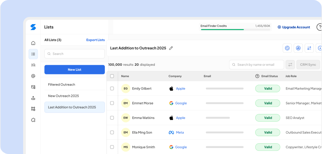
Task: Open the Filtered Outreach list
Action: pyautogui.click(x=61, y=85)
